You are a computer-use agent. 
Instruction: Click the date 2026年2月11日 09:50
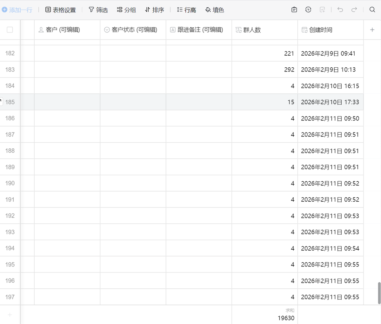point(330,118)
